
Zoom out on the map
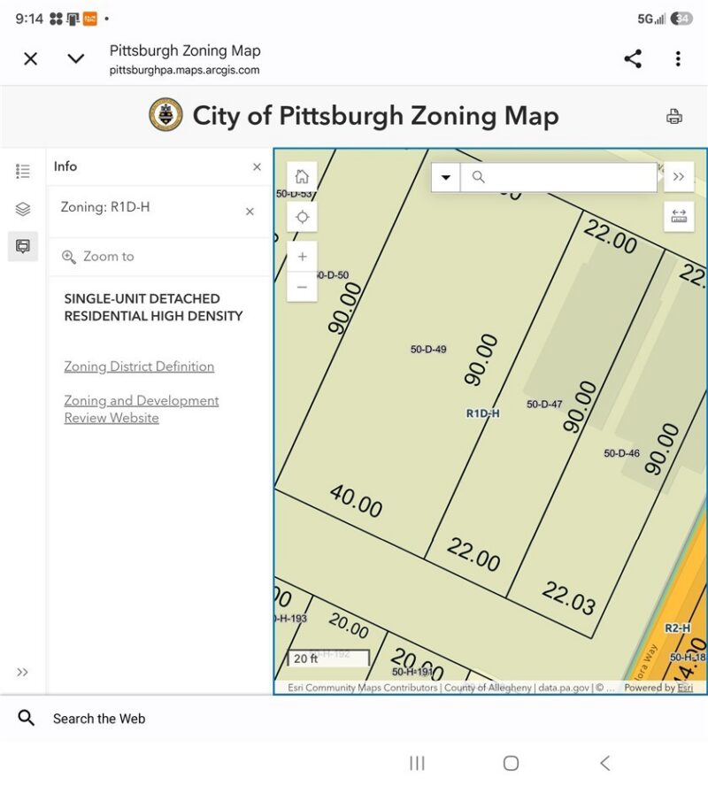[302, 288]
